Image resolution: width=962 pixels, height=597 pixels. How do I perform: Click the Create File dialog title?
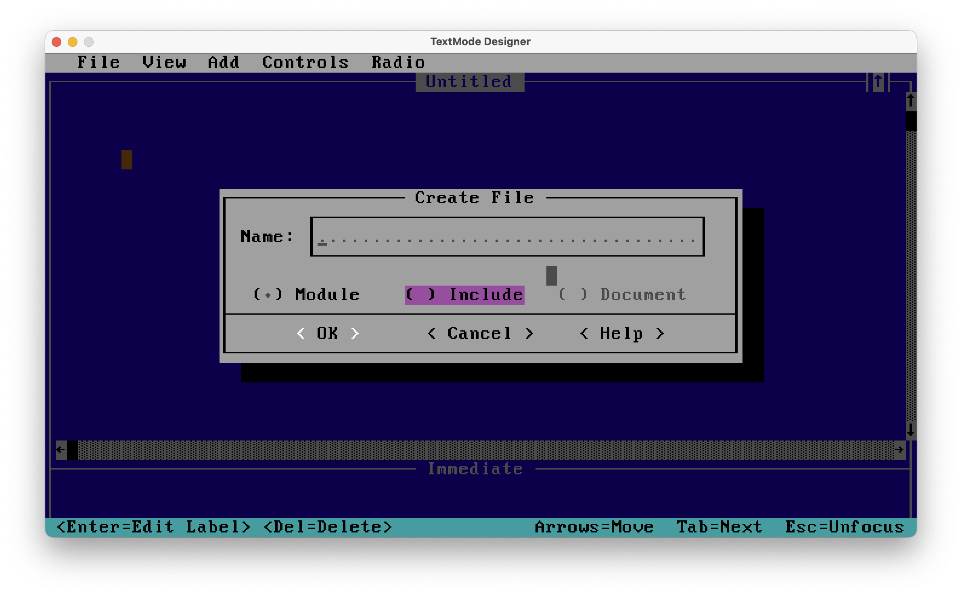(x=475, y=198)
